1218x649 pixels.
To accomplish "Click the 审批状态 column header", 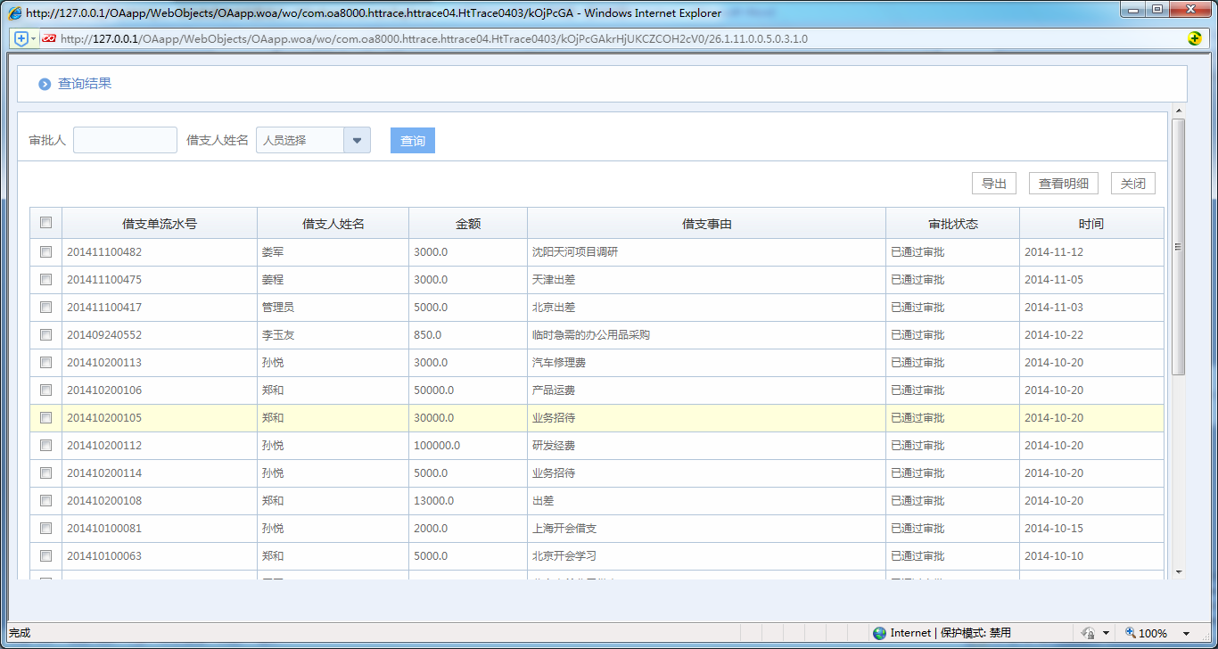I will coord(951,224).
